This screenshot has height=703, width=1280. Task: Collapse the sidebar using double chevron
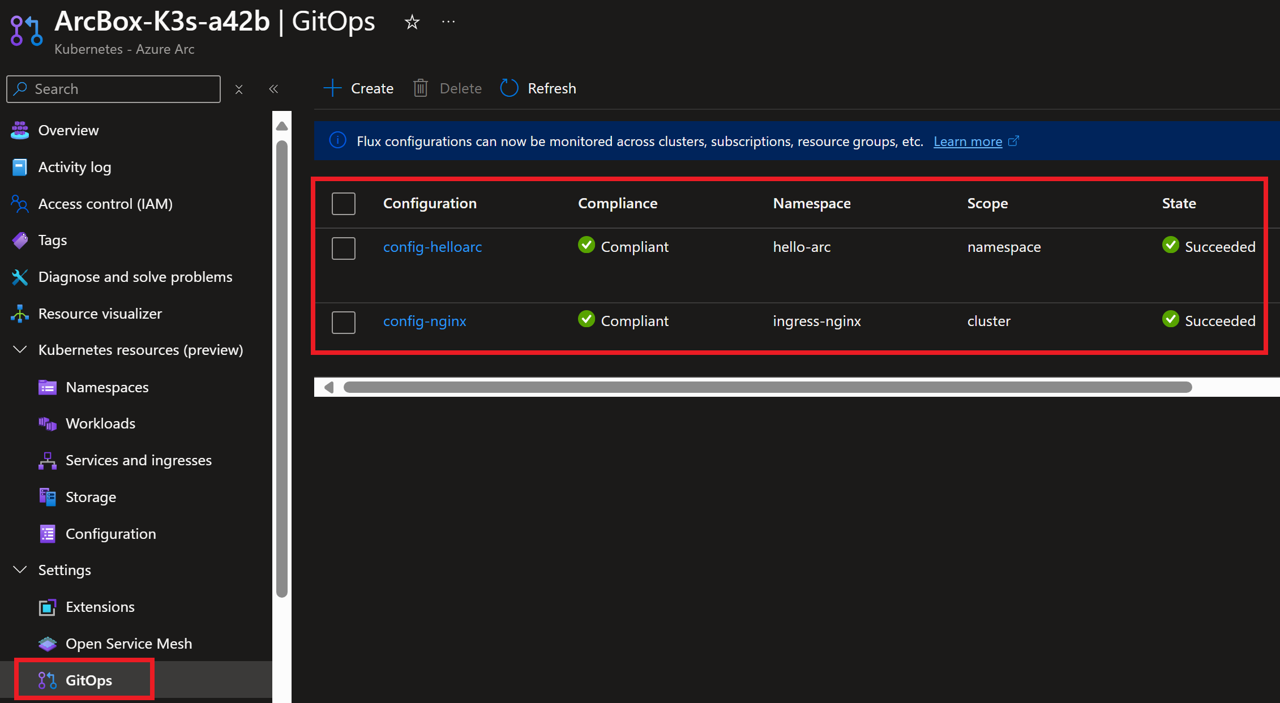pos(273,89)
